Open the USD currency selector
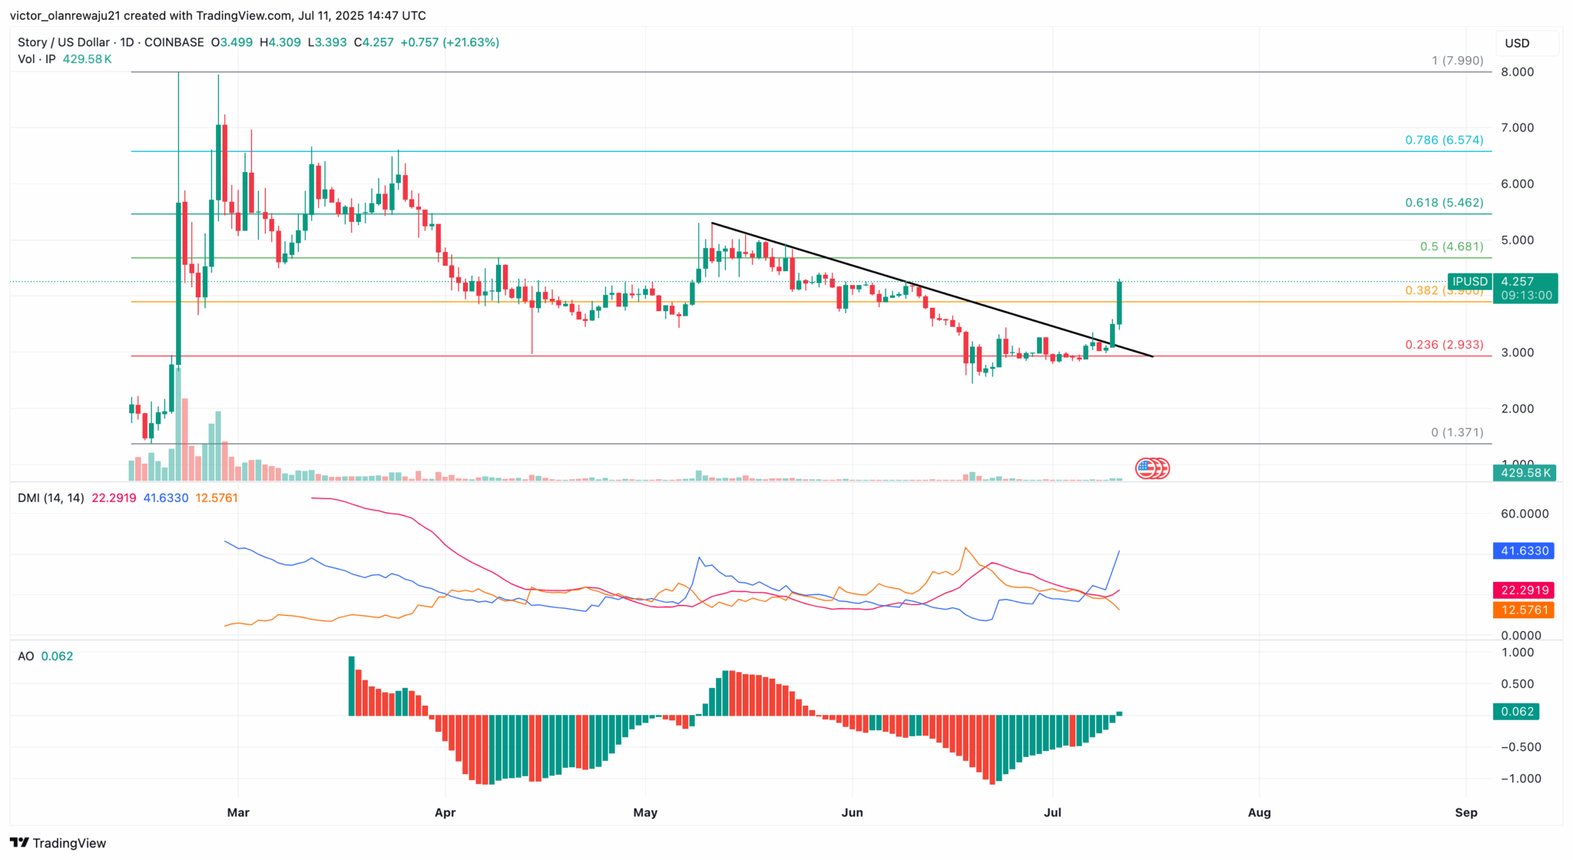Viewport: 1573px width, 860px height. [1527, 44]
